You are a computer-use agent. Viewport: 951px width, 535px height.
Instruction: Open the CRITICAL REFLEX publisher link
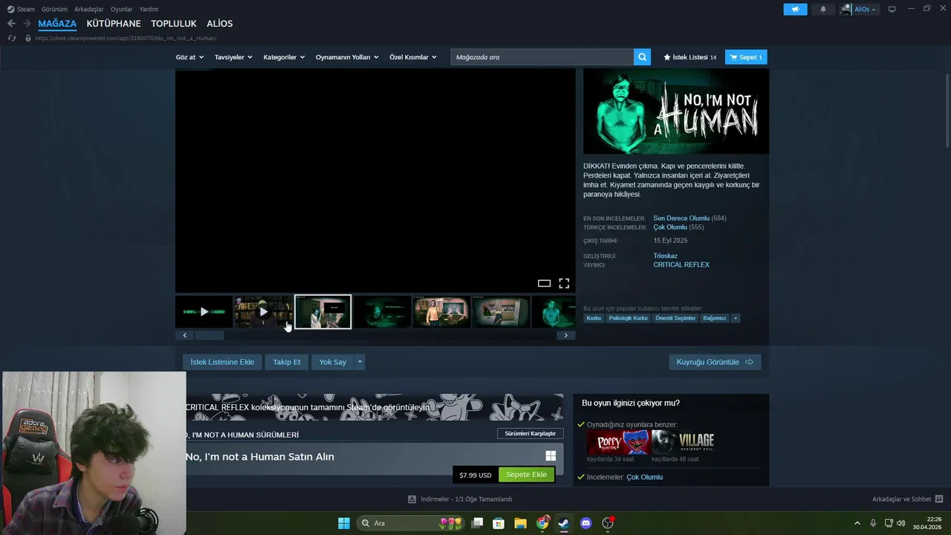tap(681, 265)
